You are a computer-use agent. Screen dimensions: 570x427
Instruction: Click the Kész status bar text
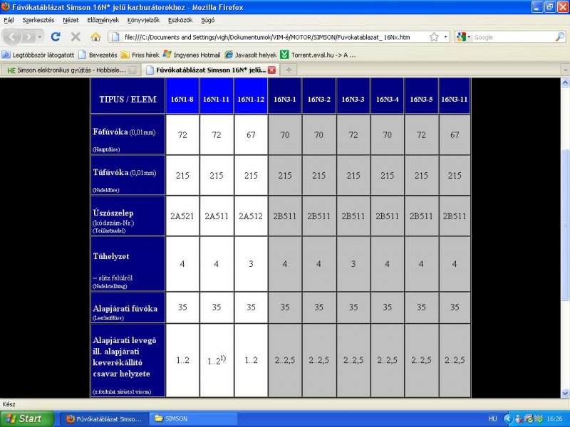tap(9, 404)
